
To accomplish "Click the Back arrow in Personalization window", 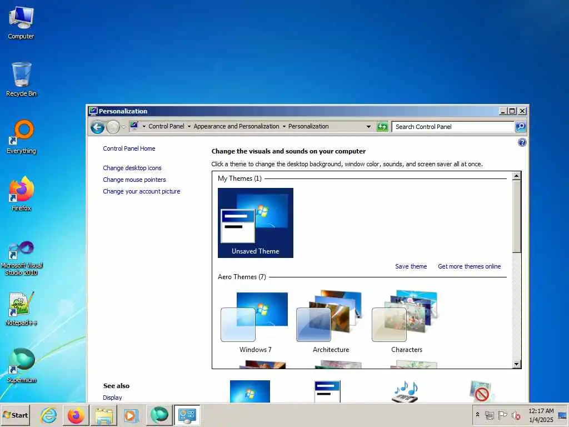I will [x=97, y=127].
